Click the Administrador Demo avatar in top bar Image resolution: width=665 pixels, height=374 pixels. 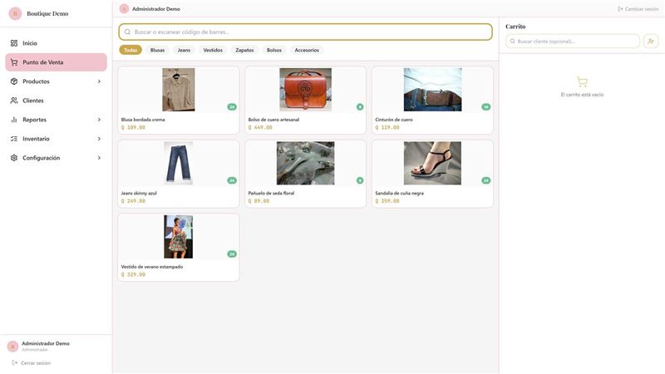click(x=124, y=9)
